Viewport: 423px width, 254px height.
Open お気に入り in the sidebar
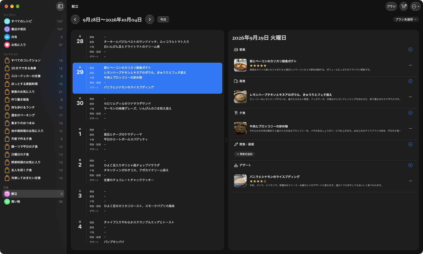click(x=33, y=45)
